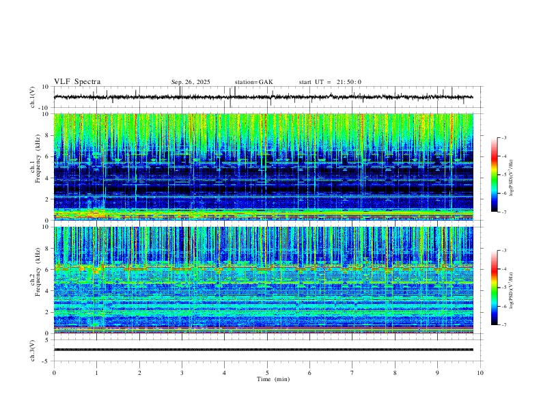Click the time axis tick label "2"
Image resolution: width=541 pixels, height=418 pixels.
tap(139, 373)
